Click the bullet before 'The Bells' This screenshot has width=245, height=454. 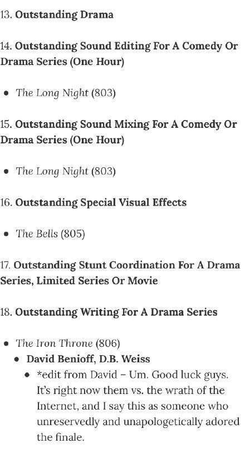click(x=6, y=235)
